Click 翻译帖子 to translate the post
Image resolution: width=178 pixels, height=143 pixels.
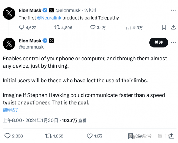[x=11, y=110]
